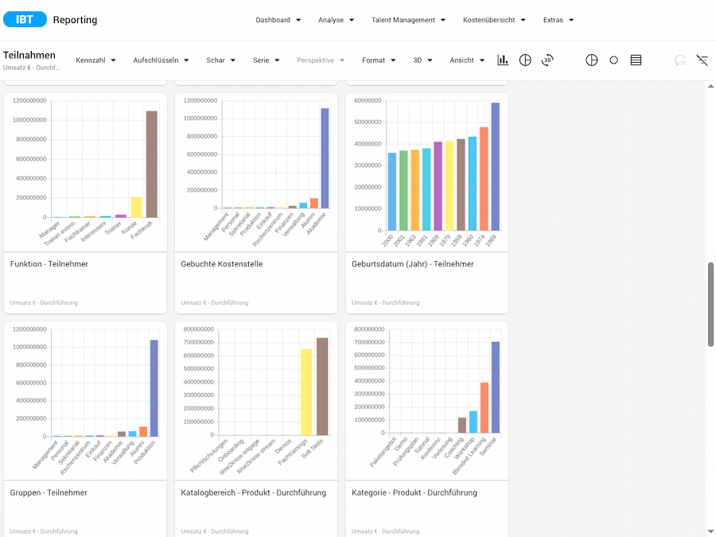Viewport: 716px width, 537px height.
Task: Click the Soft Skills bar in Katalogbereich chart
Action: [322, 387]
